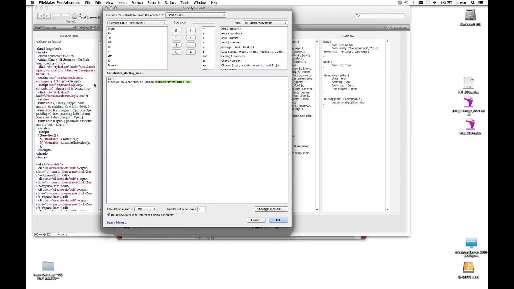
Task: Select the and logical operator
Action: click(208, 56)
